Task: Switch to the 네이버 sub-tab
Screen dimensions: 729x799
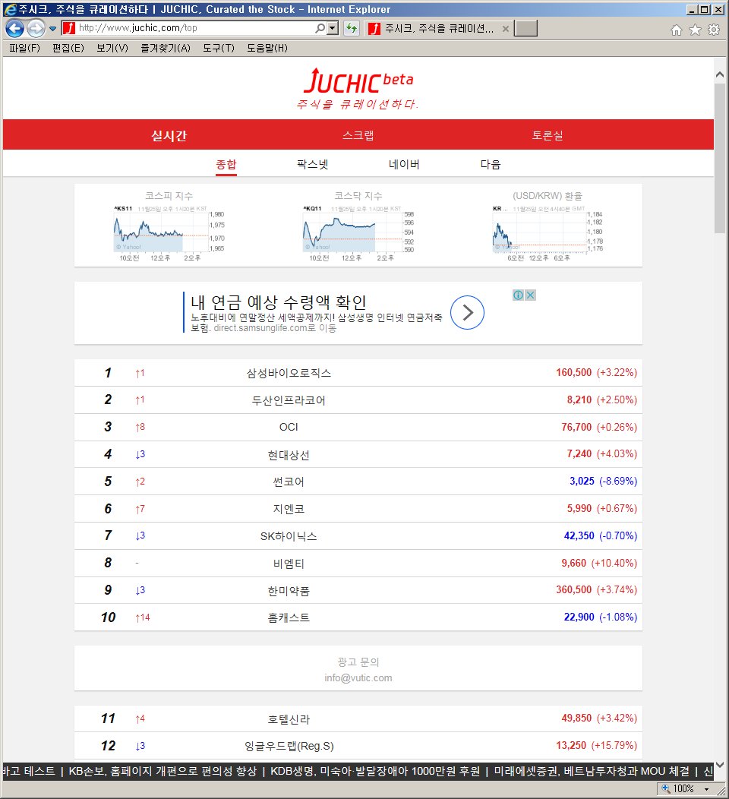Action: (404, 165)
